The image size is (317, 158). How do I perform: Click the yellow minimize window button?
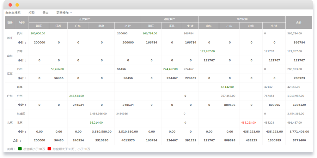(17, 5)
